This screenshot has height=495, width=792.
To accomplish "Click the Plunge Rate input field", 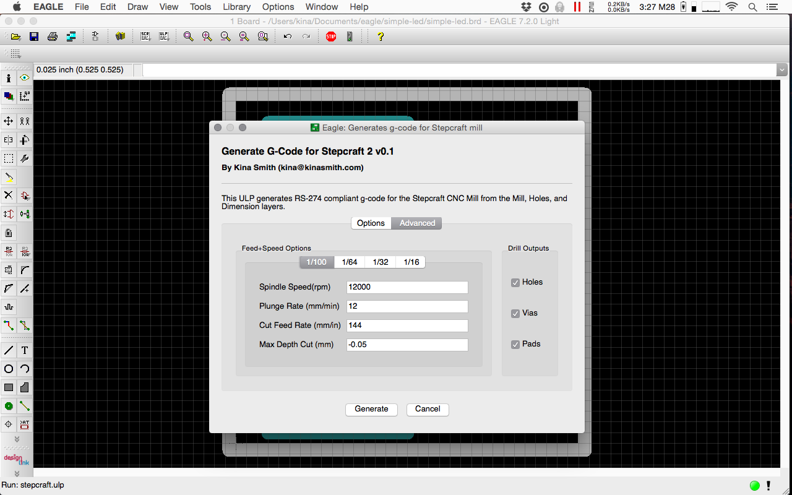I will [407, 306].
